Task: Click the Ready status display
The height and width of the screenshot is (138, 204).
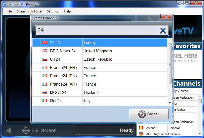Action: point(104,130)
